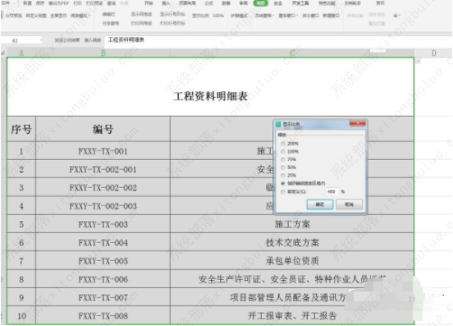Click the custom zoom percentage field showing 400
This screenshot has width=453, height=326.
332,191
